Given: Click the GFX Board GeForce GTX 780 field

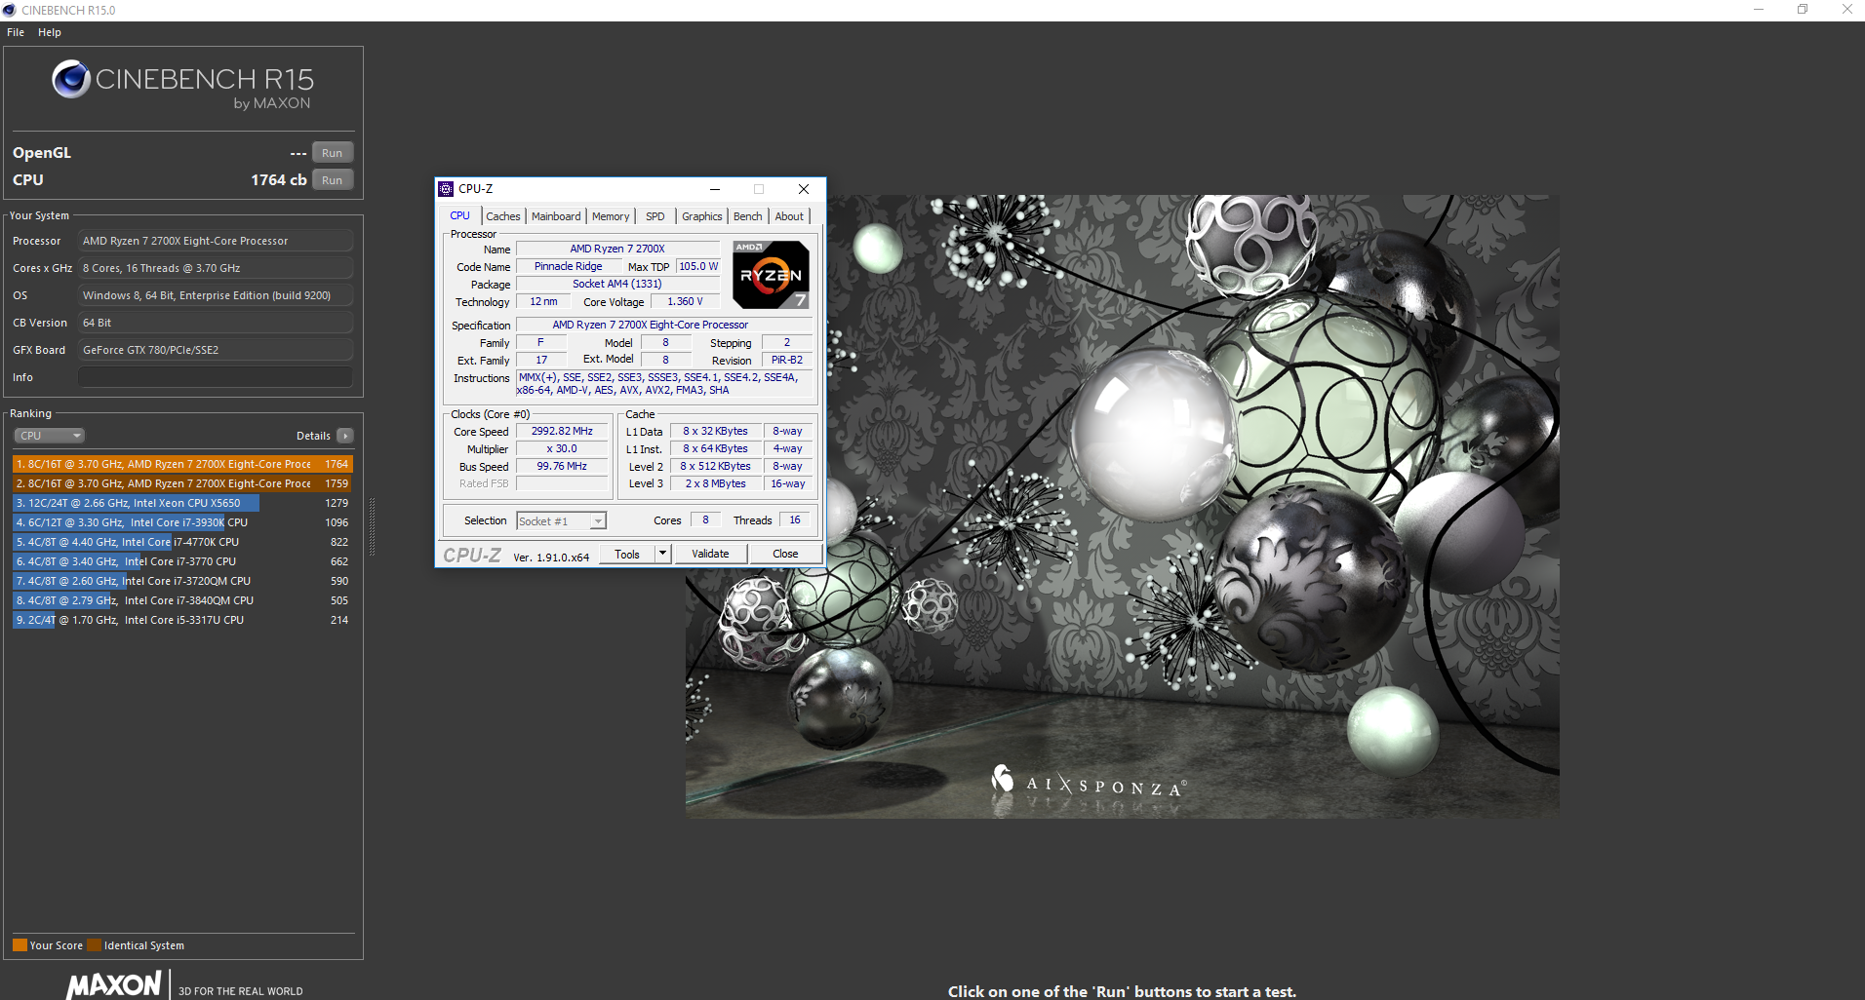Looking at the screenshot, I should point(216,350).
